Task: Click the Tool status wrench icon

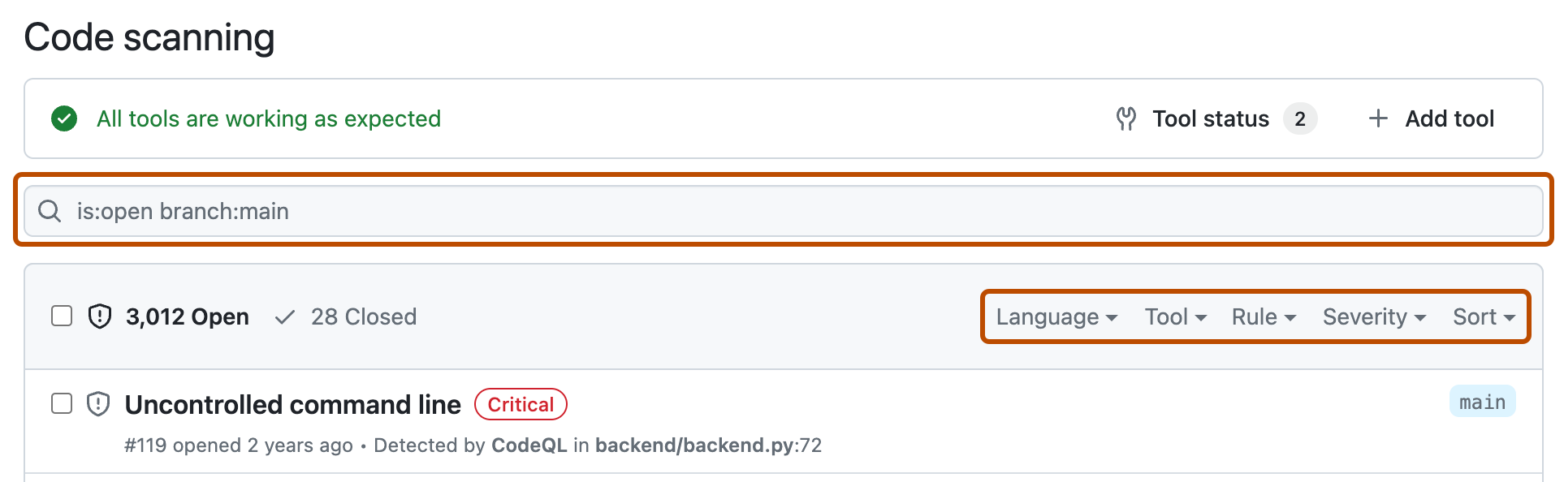Action: tap(1127, 118)
